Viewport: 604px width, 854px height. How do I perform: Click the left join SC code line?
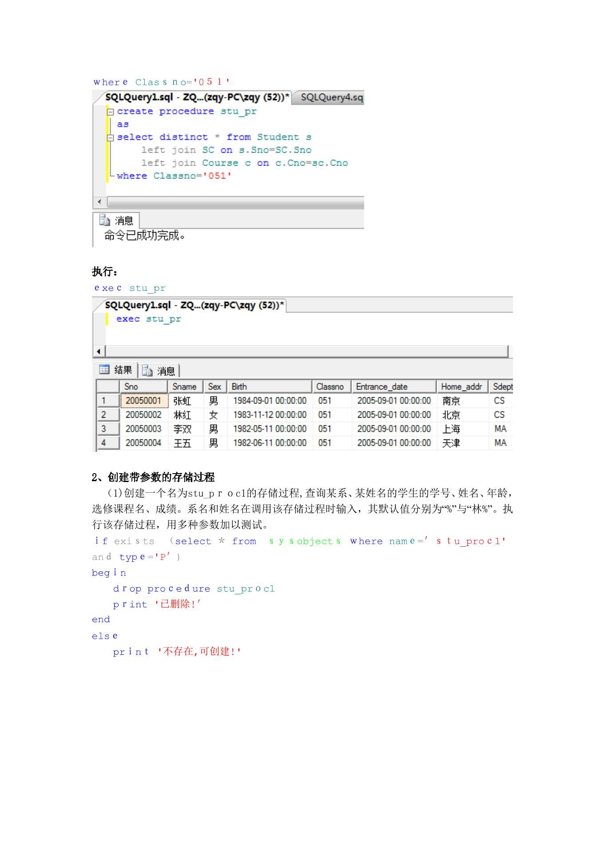click(x=226, y=150)
